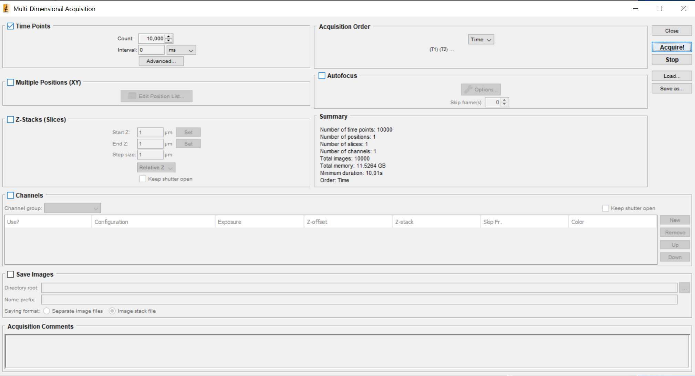Click the directory root browse (...) button

pos(684,288)
